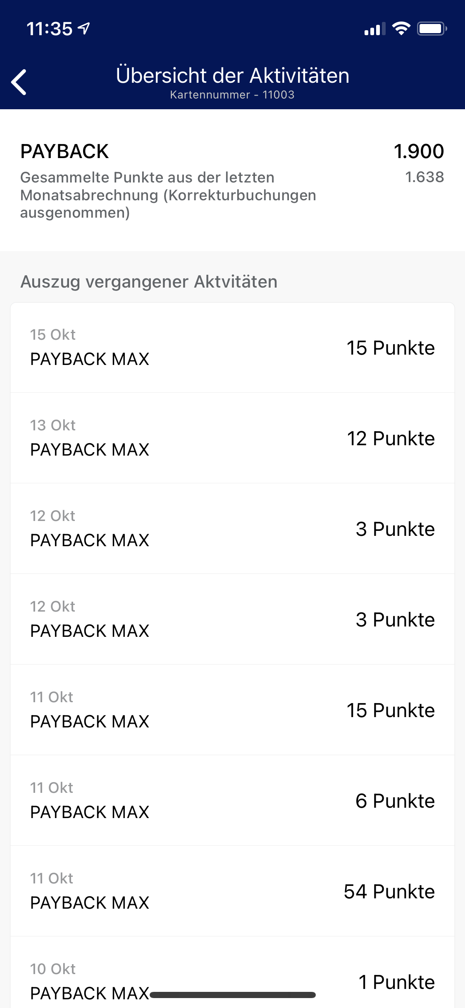Tap the back arrow icon
This screenshot has width=465, height=1008.
tap(19, 82)
